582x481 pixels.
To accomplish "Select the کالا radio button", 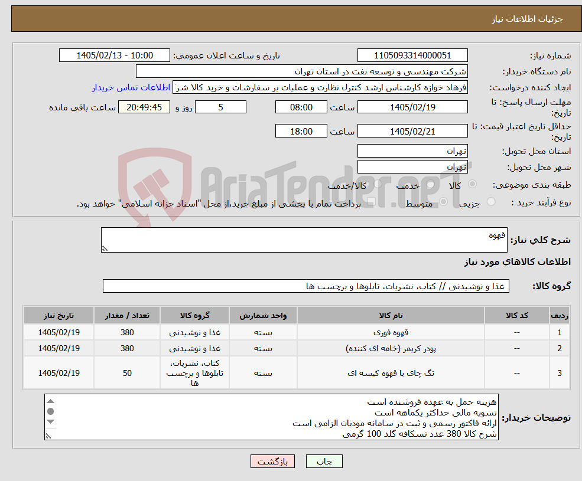I will 473,184.
